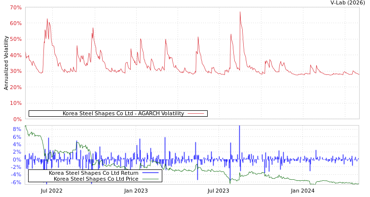Screen dimensions: 370x197
Task: Click the -4% return axis label
Action: [16, 175]
